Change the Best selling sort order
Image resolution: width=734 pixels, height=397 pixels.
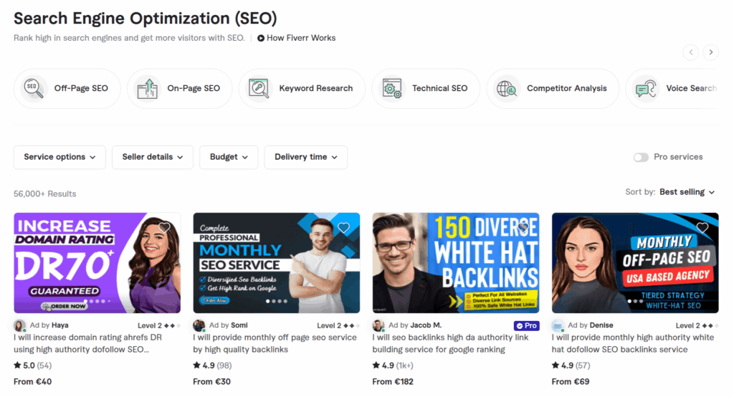click(687, 192)
